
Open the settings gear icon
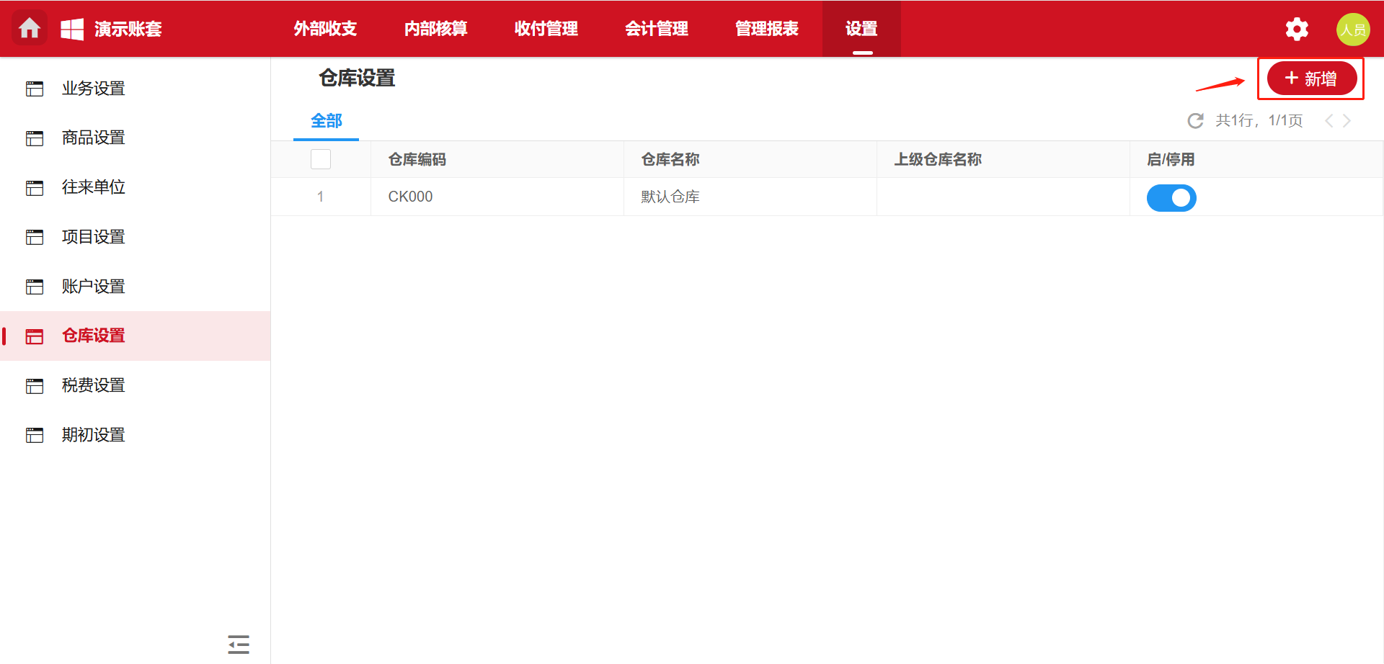tap(1295, 29)
